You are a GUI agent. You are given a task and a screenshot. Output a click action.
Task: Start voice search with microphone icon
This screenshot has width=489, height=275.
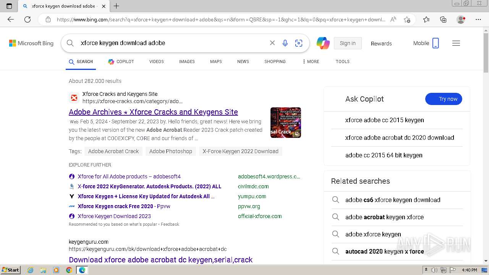[285, 43]
